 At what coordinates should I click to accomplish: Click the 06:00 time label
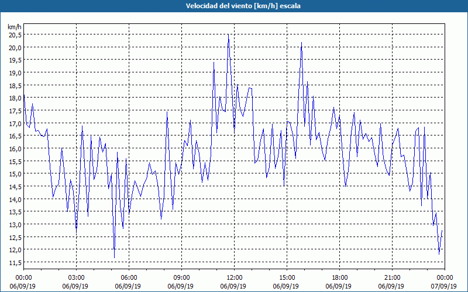[x=129, y=278]
